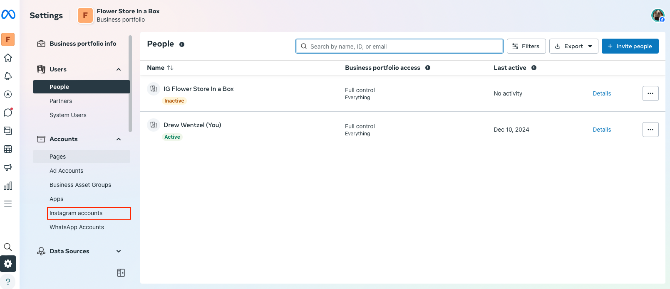This screenshot has width=670, height=289.
Task: Click info icon beside Last active
Action: click(534, 68)
